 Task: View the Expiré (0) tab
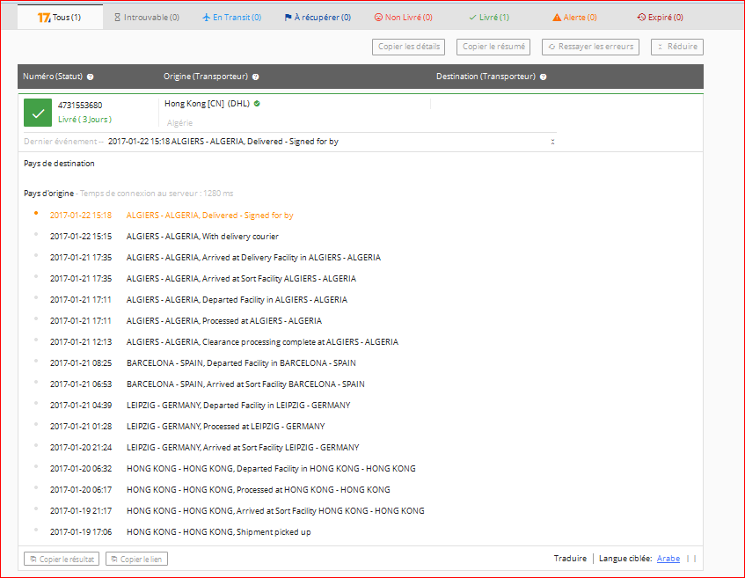coord(660,17)
